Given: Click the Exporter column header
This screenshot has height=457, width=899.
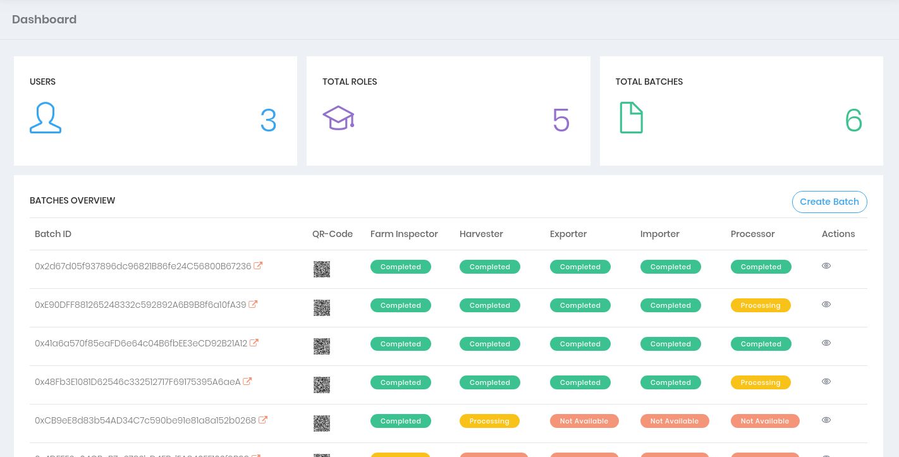Looking at the screenshot, I should pos(568,234).
